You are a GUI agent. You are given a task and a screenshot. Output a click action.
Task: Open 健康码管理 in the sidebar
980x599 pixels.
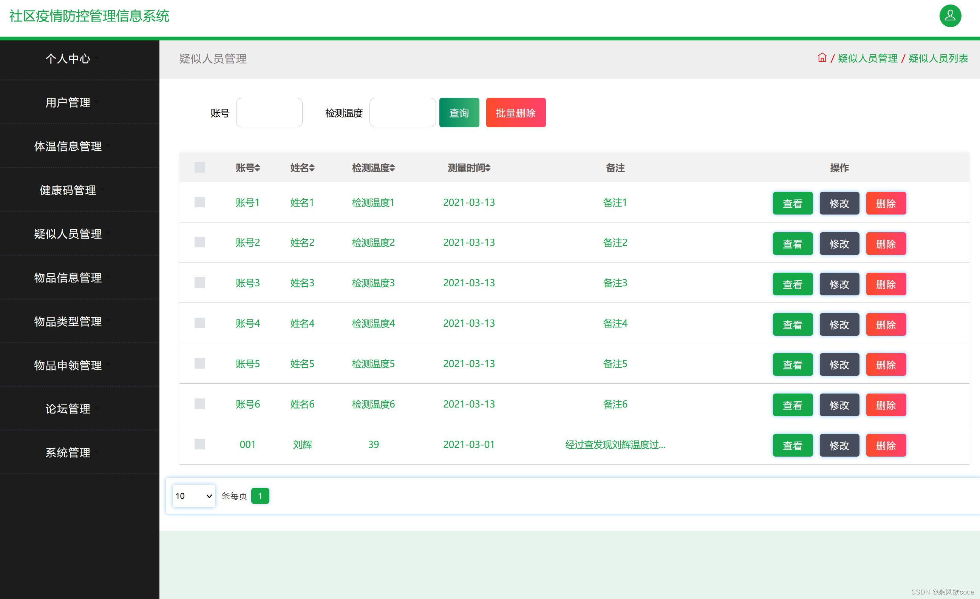[68, 190]
